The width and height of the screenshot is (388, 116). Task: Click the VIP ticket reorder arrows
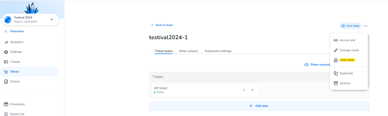[243, 90]
